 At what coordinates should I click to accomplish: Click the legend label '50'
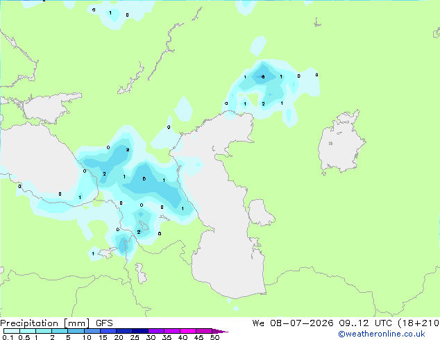point(214,337)
